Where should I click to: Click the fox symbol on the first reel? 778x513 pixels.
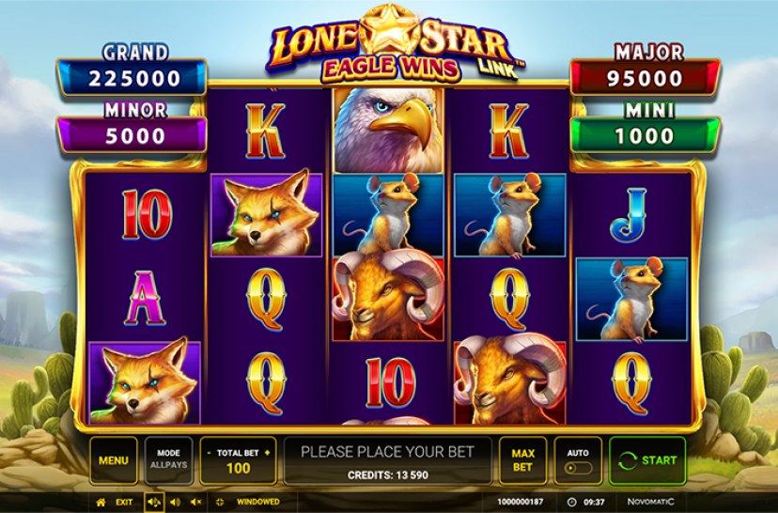click(x=145, y=383)
